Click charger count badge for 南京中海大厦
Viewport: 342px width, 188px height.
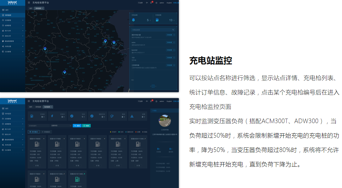[171, 35]
